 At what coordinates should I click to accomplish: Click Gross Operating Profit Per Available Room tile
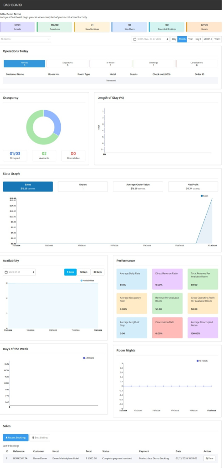coord(203,303)
